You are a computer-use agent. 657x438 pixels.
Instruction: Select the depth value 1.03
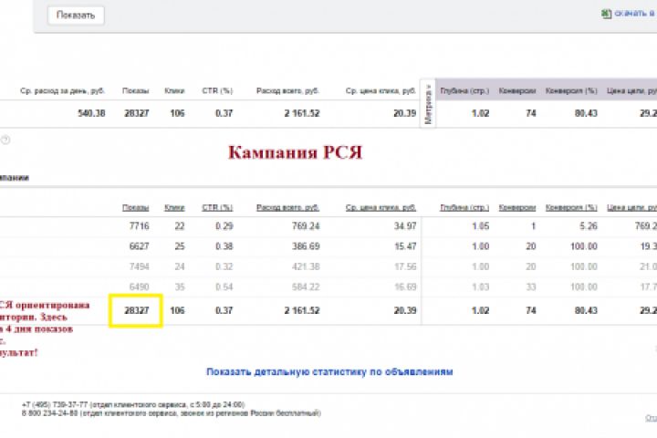click(480, 287)
